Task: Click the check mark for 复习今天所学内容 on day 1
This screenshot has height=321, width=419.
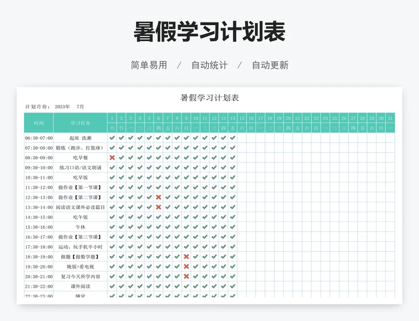Action: click(112, 276)
